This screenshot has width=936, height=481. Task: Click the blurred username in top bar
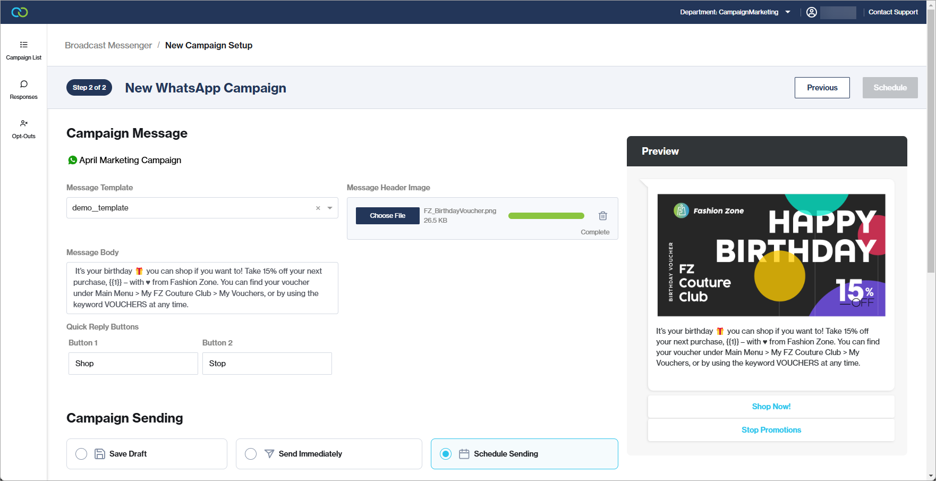click(x=838, y=12)
